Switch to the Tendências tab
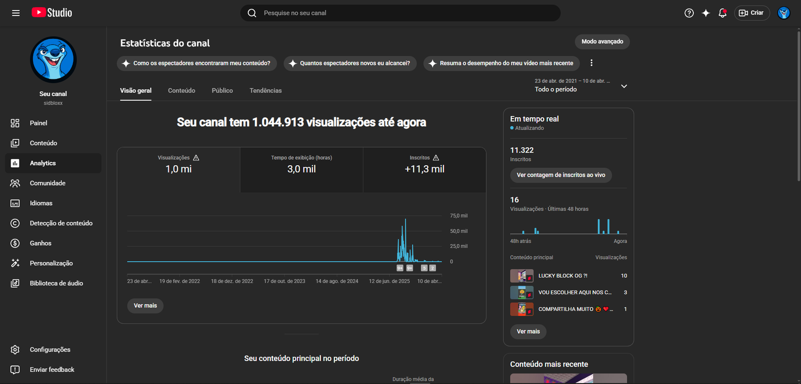The height and width of the screenshot is (384, 801). coord(265,91)
